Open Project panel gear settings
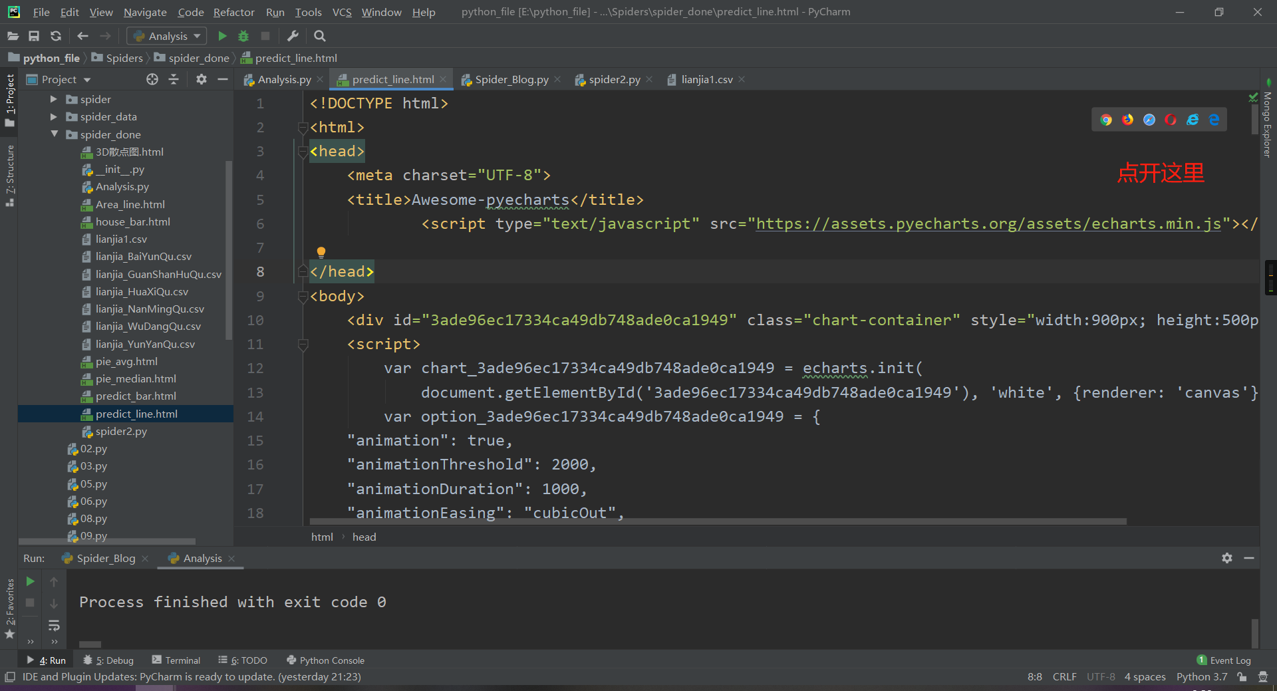This screenshot has width=1277, height=691. click(x=202, y=79)
